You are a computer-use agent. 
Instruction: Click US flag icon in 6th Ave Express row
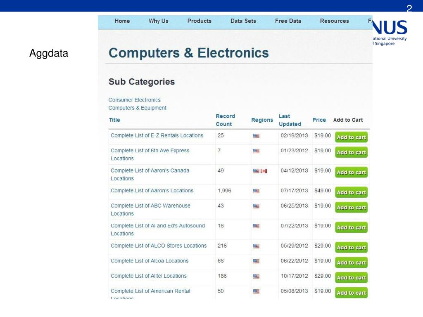(x=256, y=151)
